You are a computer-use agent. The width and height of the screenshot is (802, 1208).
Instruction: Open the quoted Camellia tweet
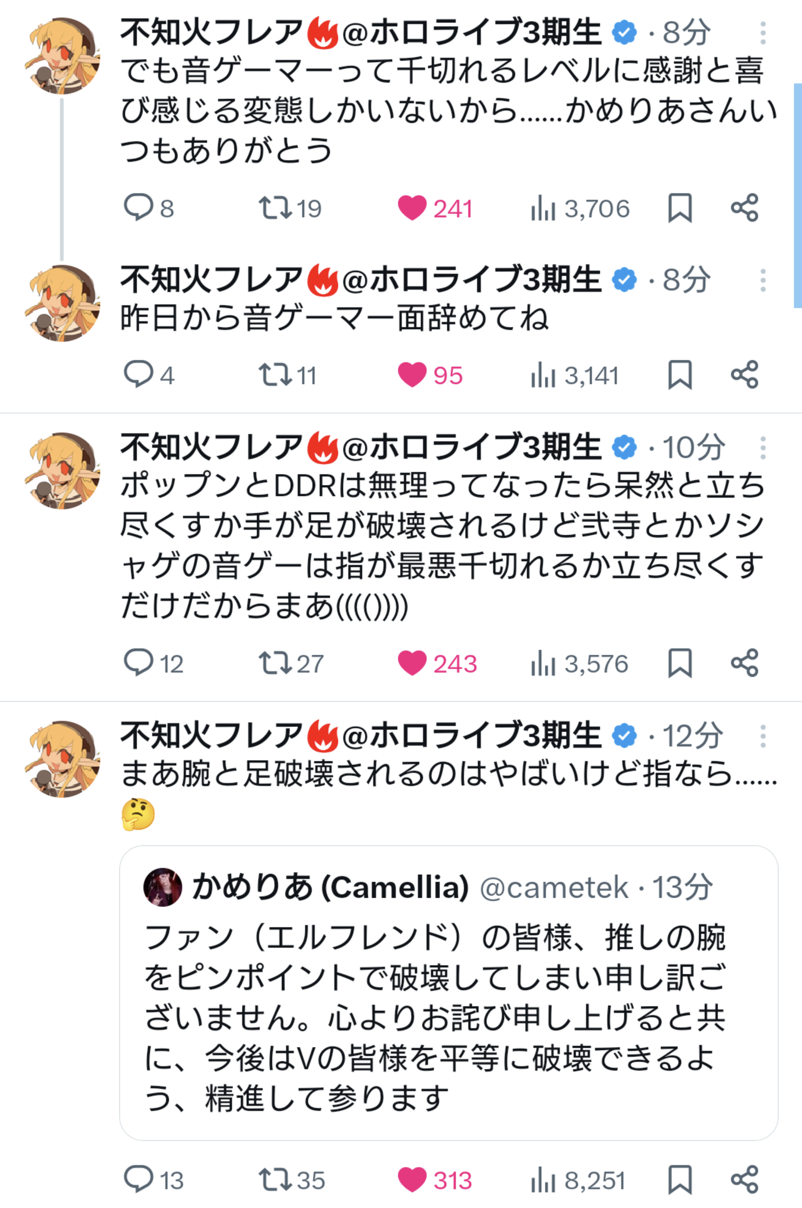tap(435, 1018)
